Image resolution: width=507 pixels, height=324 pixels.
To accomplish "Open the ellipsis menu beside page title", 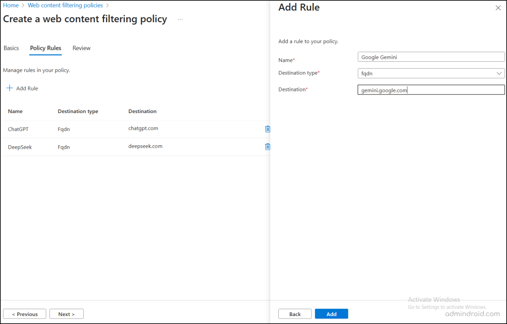I will [180, 19].
